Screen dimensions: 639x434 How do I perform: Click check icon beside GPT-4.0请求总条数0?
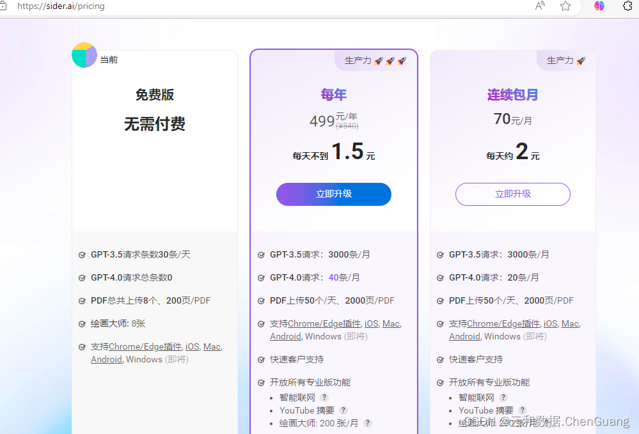tap(82, 278)
